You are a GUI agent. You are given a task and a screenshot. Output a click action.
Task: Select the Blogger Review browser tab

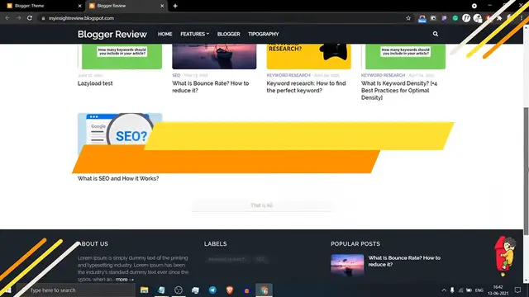click(126, 6)
